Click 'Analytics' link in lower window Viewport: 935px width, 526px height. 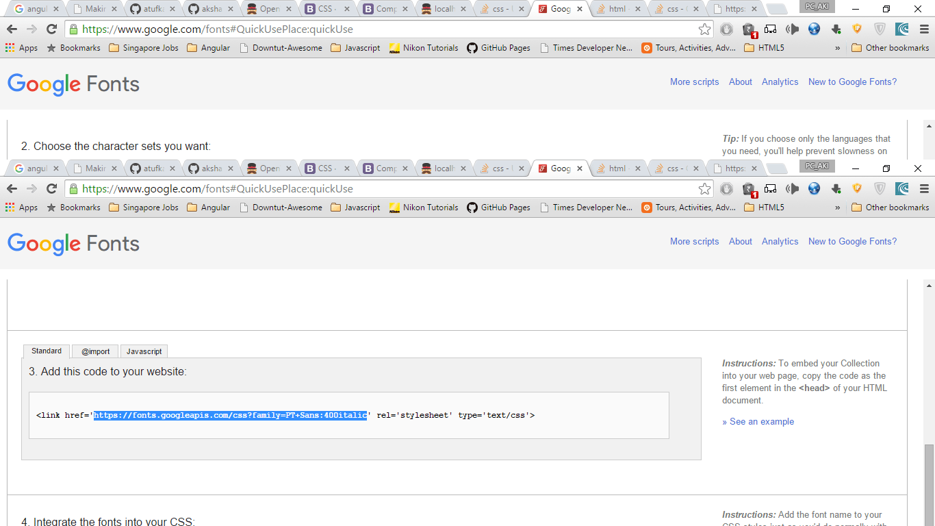click(780, 241)
